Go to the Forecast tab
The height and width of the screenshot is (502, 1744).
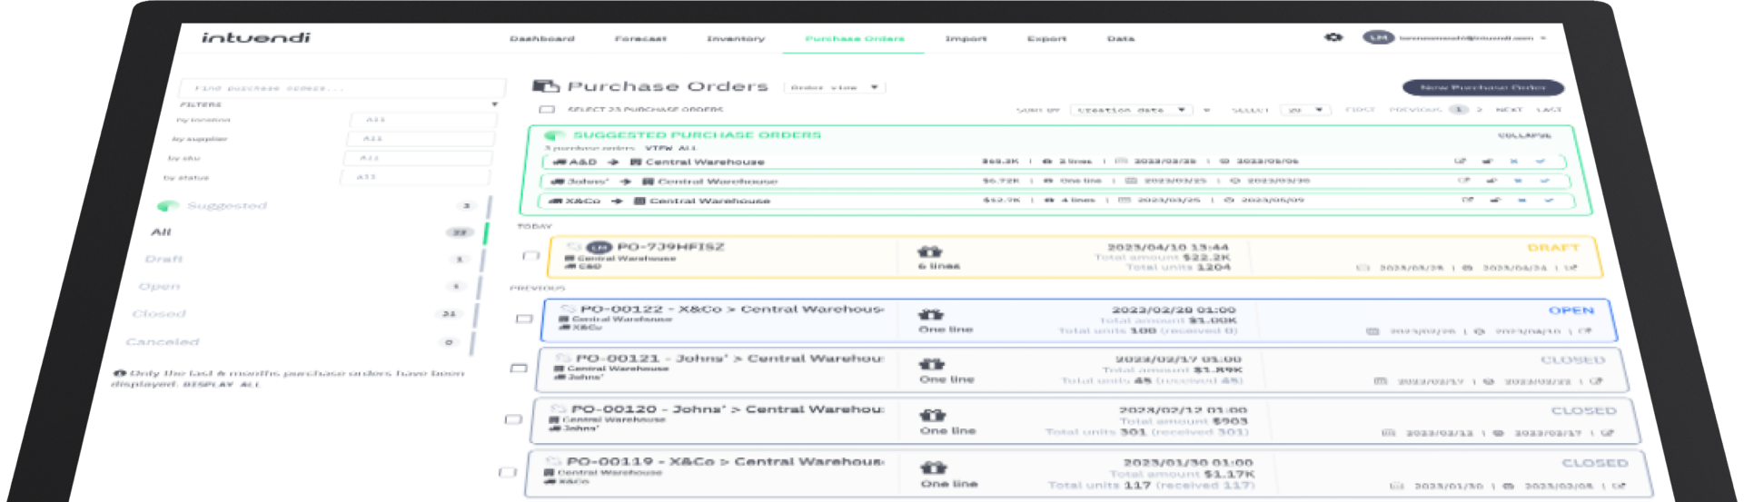coord(640,39)
